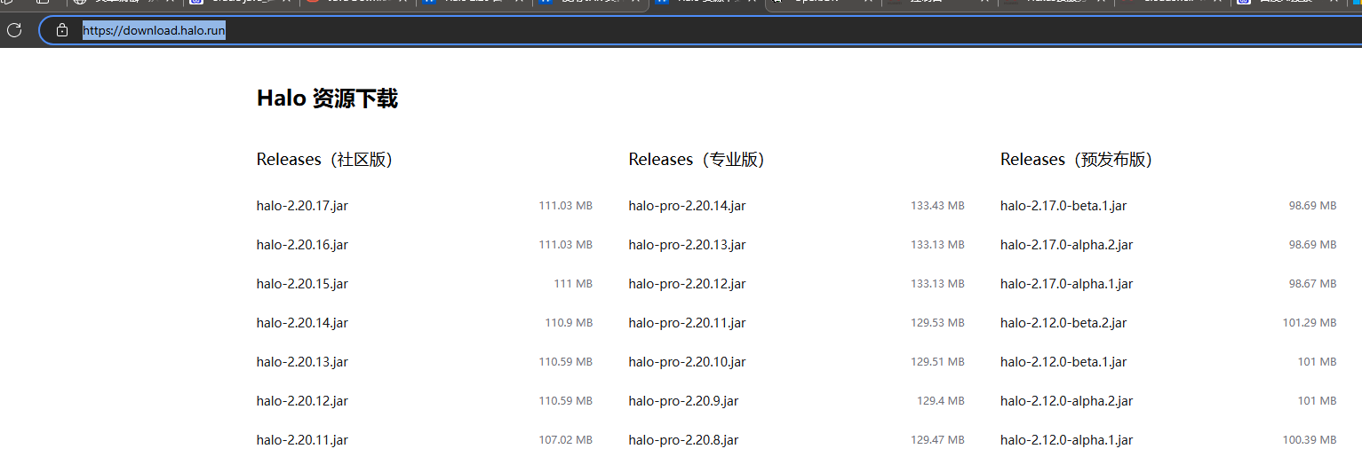Screen dimensions: 1362x449
Task: Select halo-2.17.0-alpha.1.jar pre-release file
Action: [1066, 284]
